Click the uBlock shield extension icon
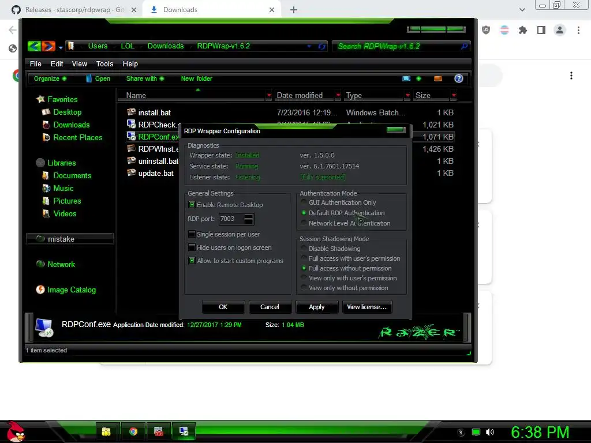The width and height of the screenshot is (591, 443). tap(486, 30)
